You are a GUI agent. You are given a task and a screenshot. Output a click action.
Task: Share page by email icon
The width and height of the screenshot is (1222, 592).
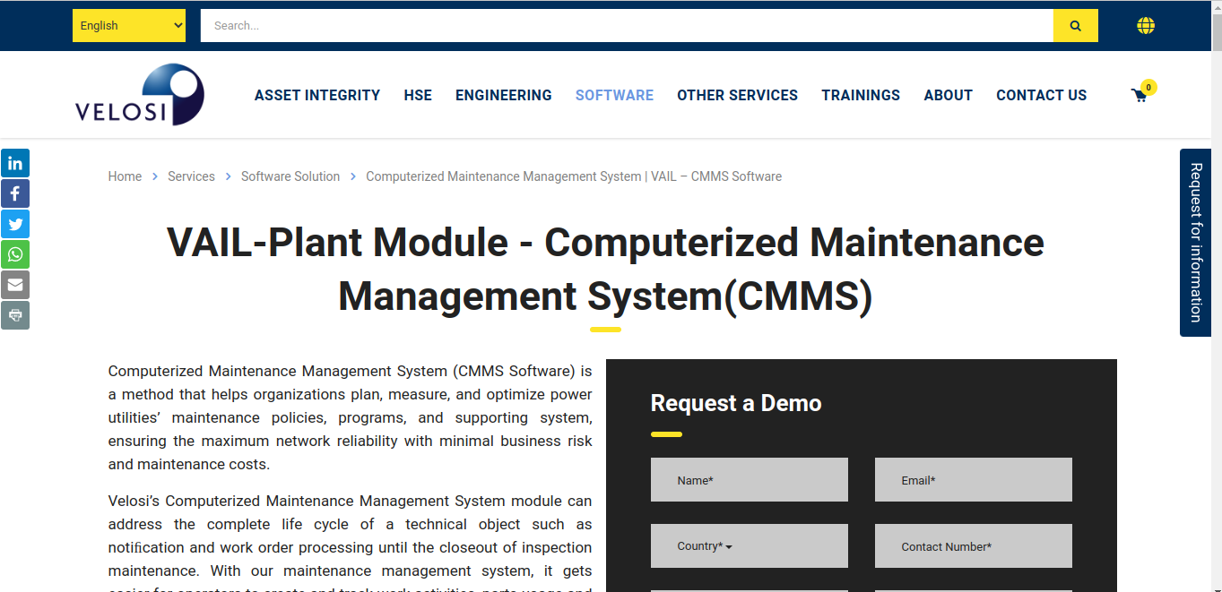click(x=14, y=285)
